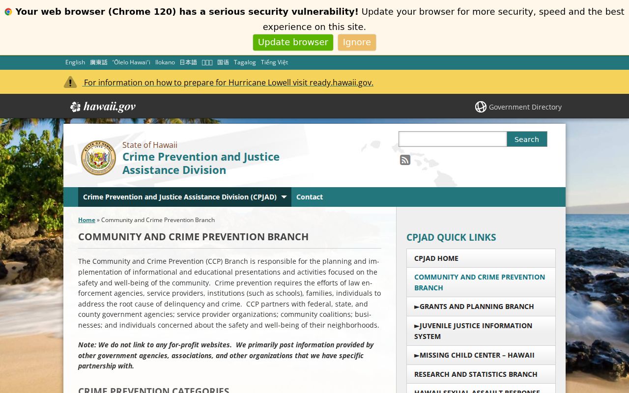Switch language to Ilokano
The height and width of the screenshot is (393, 629).
tap(165, 62)
